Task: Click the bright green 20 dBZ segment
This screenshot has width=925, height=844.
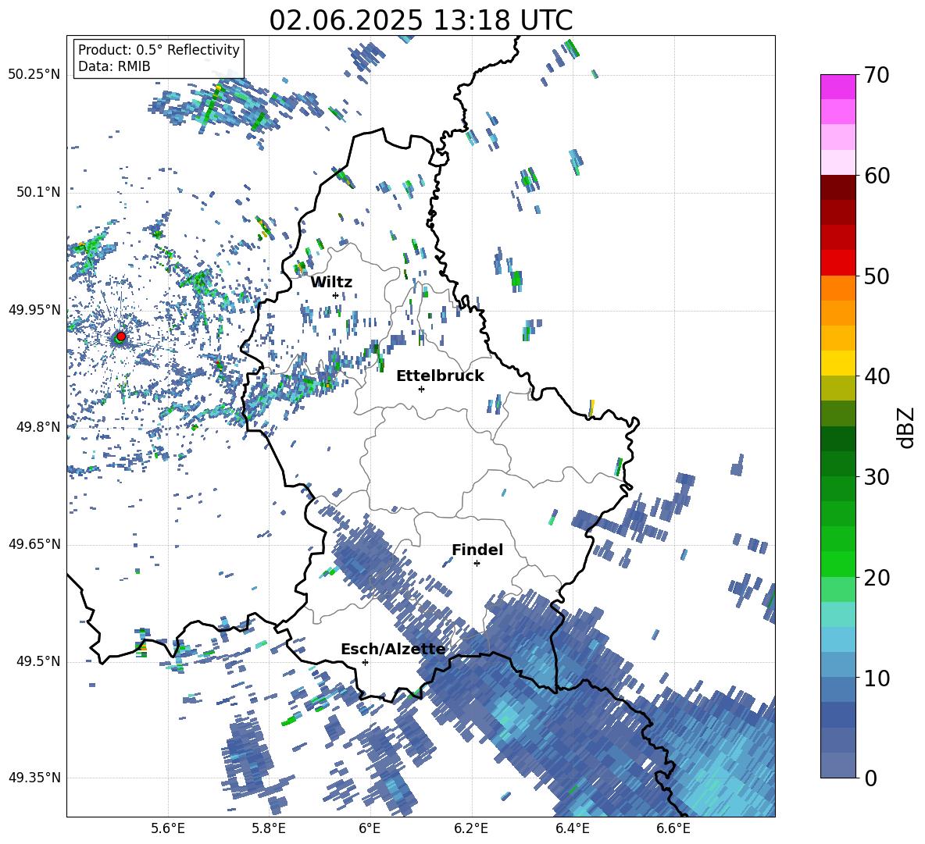Action: pos(837,564)
